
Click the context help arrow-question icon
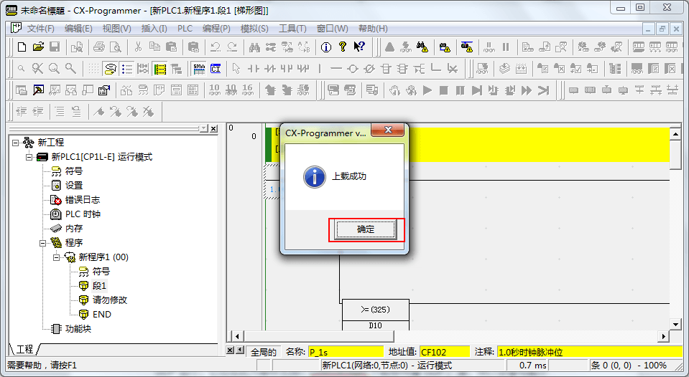tap(359, 47)
